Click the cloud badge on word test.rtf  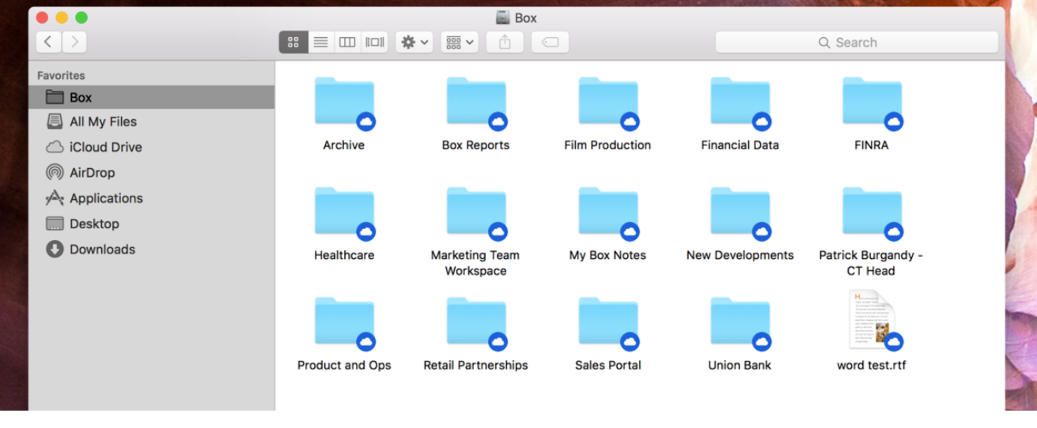894,342
